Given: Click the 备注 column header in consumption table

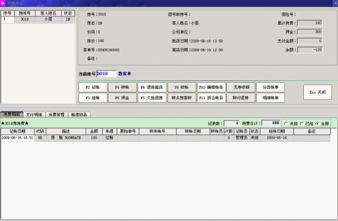Looking at the screenshot, I should click(312, 132).
